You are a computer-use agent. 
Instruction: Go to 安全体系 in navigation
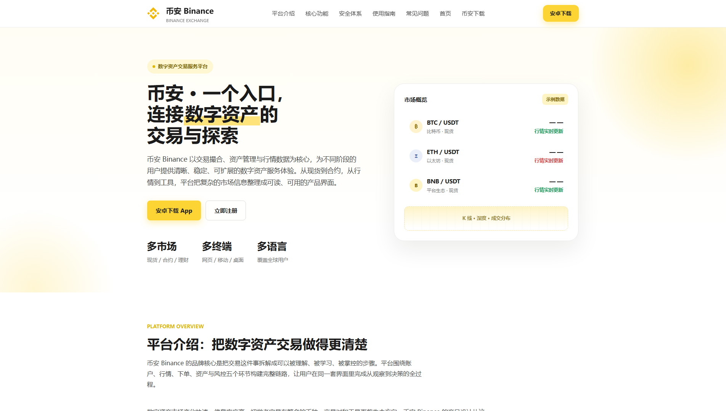(350, 14)
